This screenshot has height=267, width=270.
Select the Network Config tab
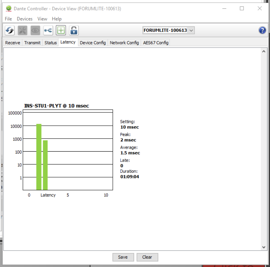pos(124,43)
